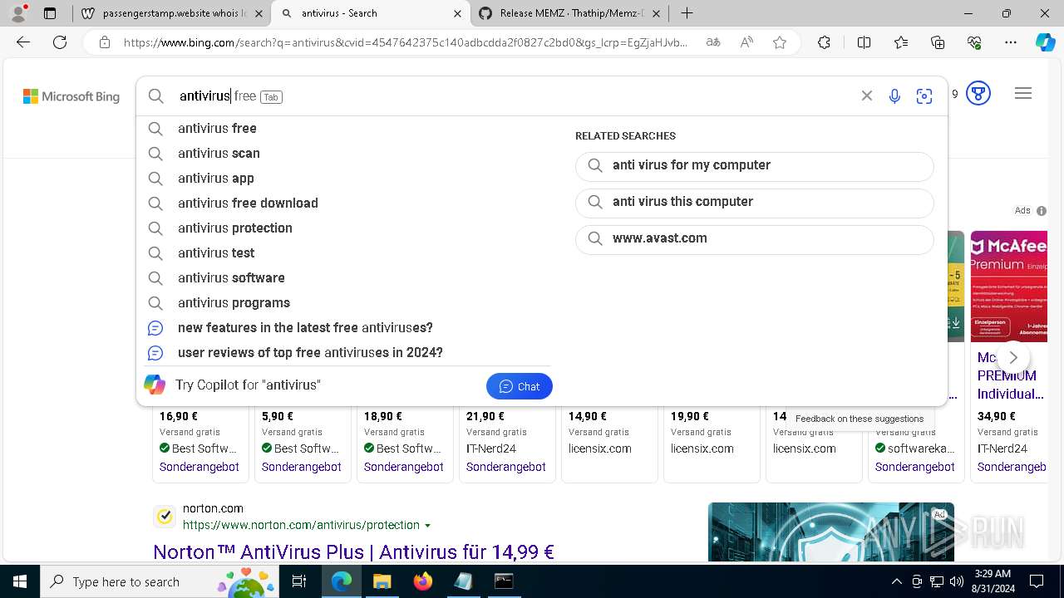Click the taskbar search box

point(160,581)
